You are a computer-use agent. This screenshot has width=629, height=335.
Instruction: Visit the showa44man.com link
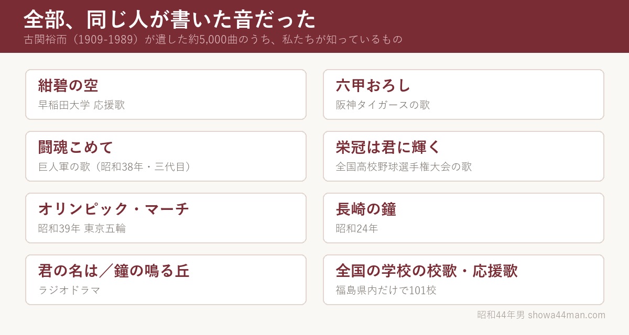point(567,315)
